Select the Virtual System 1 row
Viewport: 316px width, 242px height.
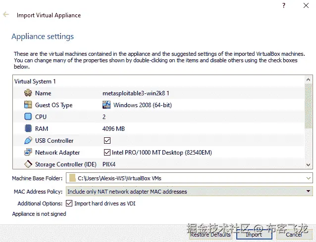158,81
